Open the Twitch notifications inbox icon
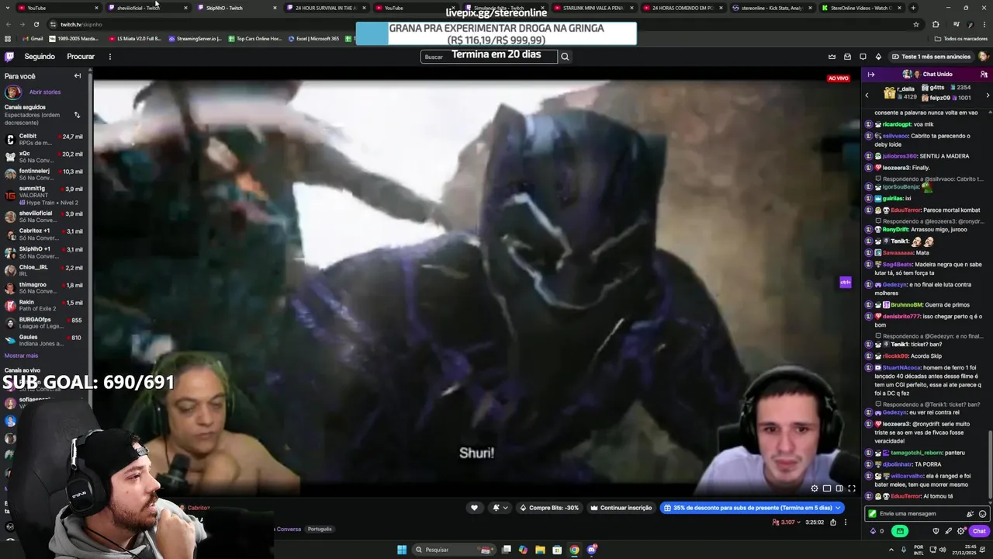Image resolution: width=993 pixels, height=559 pixels. (x=847, y=57)
